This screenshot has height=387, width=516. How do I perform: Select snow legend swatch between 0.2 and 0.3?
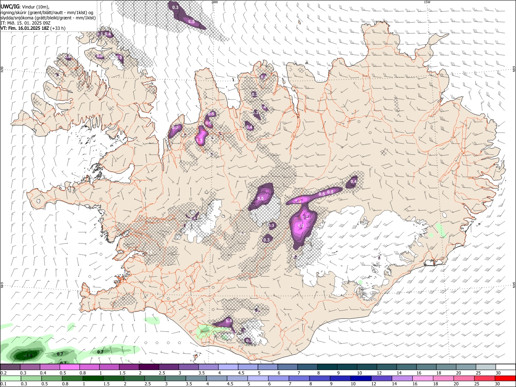[10, 367]
